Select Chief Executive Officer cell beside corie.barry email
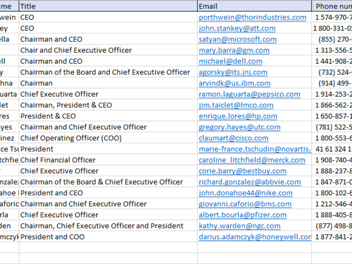This screenshot has width=352, height=264. [x=108, y=171]
